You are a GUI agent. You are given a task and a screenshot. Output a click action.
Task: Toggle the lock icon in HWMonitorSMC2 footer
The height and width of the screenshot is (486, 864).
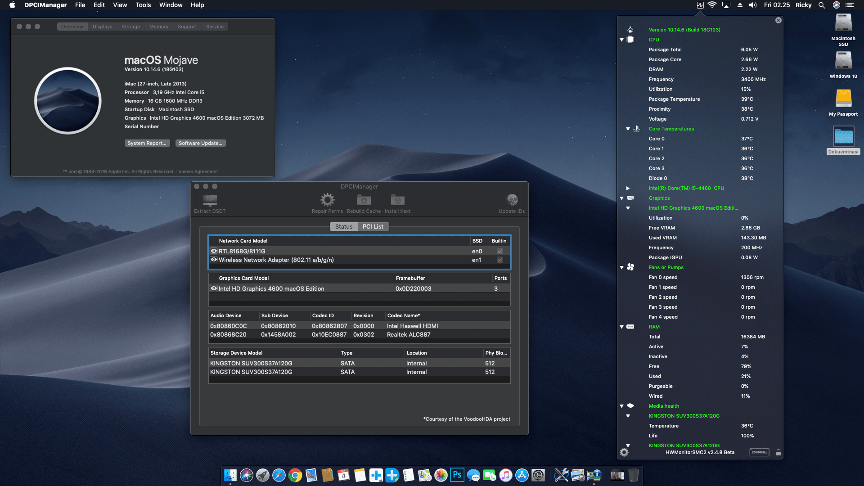click(778, 452)
